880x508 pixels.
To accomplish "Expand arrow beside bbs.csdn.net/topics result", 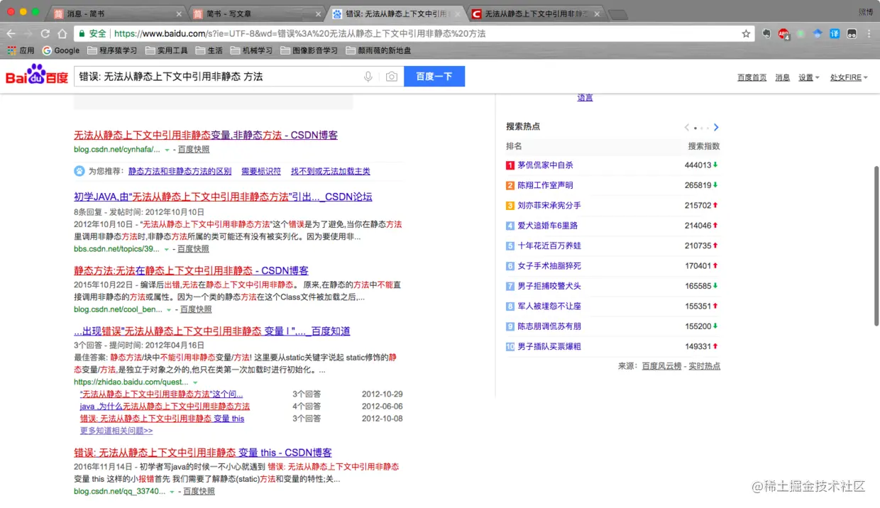I will point(167,249).
